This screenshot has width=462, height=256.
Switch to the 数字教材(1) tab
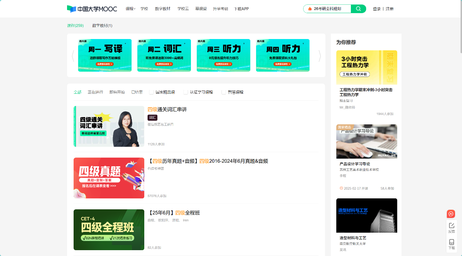[102, 26]
